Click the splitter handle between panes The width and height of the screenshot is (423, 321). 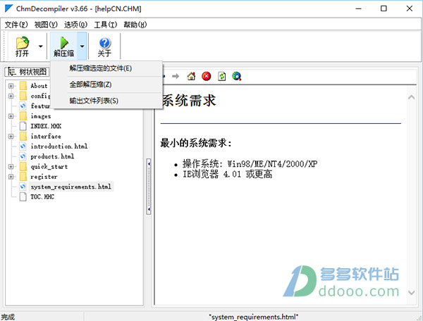pyautogui.click(x=149, y=187)
